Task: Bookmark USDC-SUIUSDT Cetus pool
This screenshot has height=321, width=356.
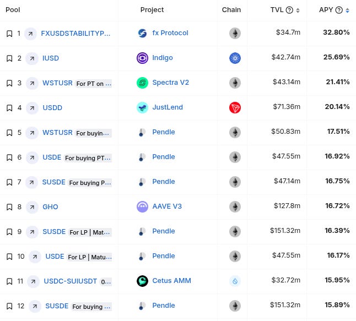Action: coord(9,281)
